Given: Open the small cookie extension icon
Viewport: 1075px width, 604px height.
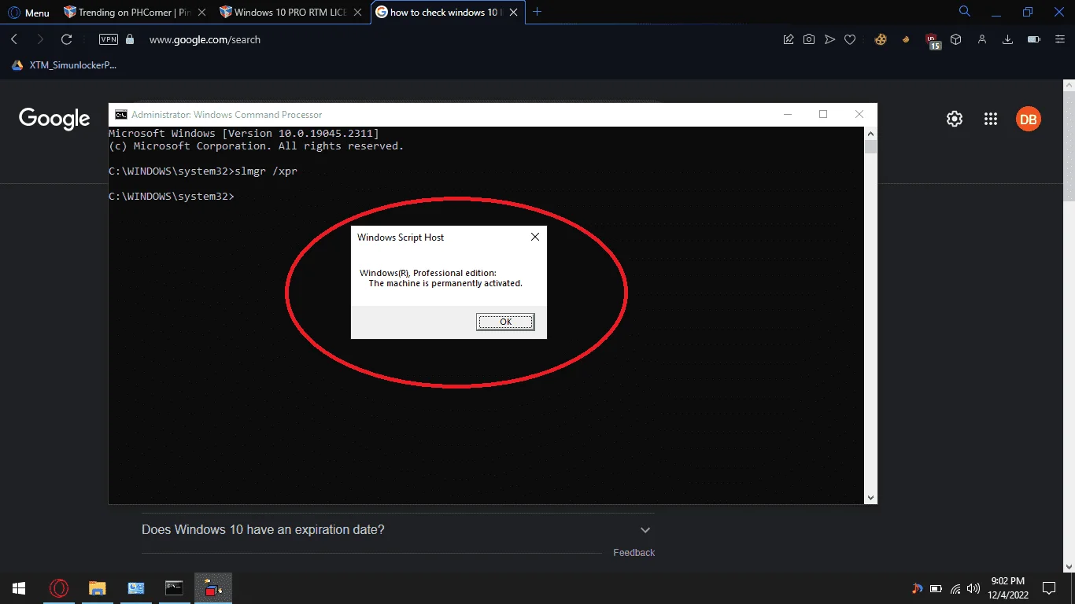Looking at the screenshot, I should (906, 39).
